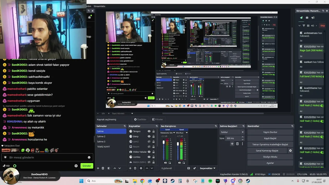Open the Streamlabs menu
This screenshot has height=185, width=329.
(99, 6)
